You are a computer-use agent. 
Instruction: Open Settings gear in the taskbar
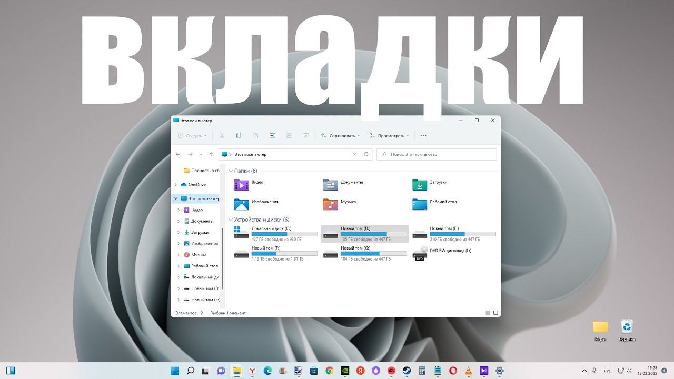(499, 371)
